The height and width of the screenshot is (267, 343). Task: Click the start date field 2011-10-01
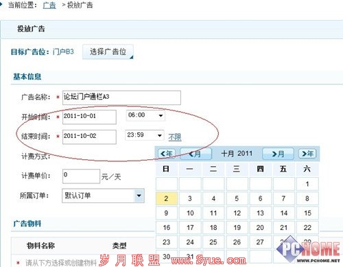point(89,117)
